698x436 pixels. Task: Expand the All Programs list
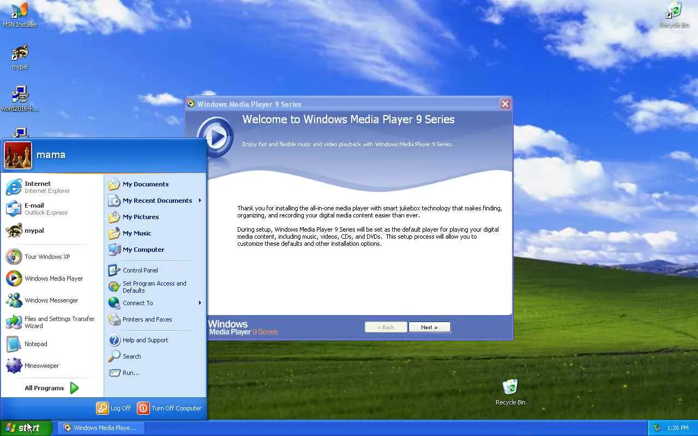click(x=52, y=388)
